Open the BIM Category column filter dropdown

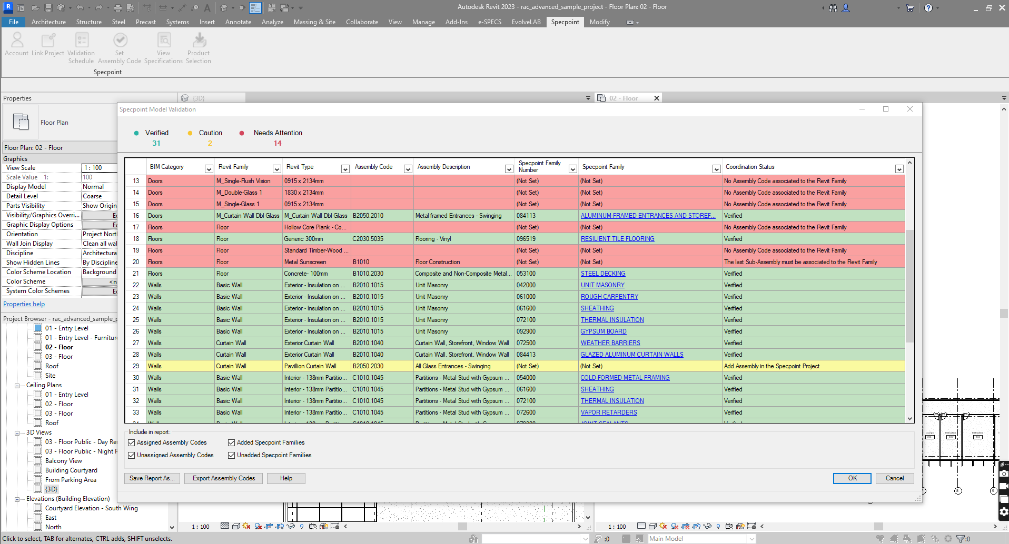209,169
